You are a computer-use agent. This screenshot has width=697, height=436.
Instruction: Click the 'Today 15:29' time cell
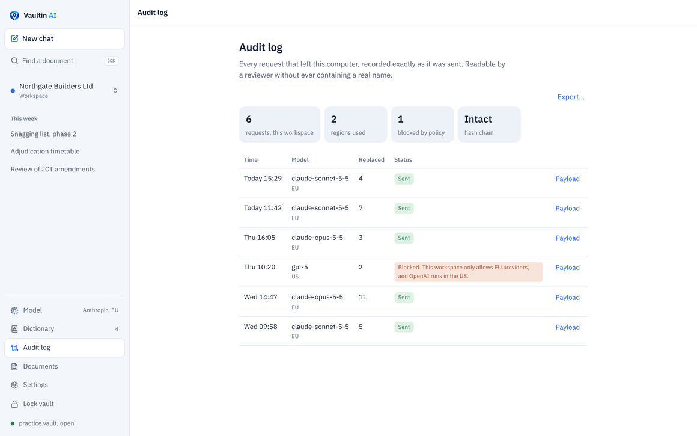pyautogui.click(x=263, y=179)
